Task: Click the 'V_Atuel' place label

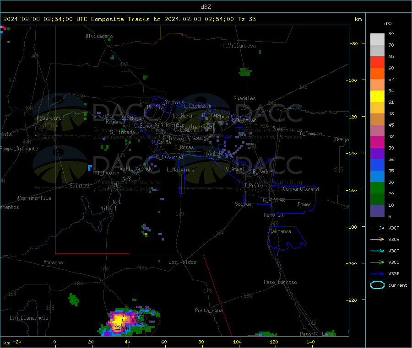Action: pos(235,169)
